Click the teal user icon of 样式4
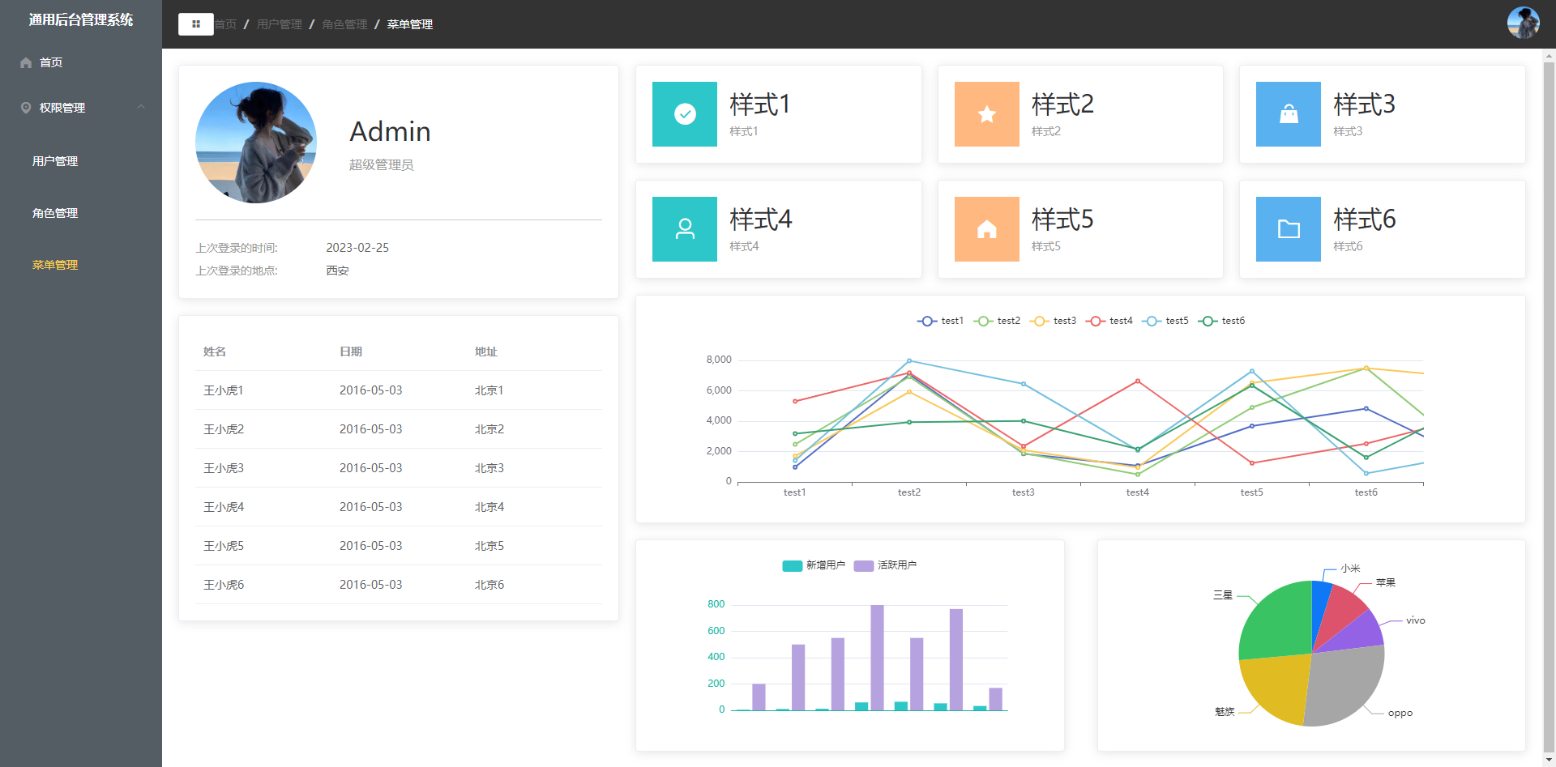 coord(685,229)
